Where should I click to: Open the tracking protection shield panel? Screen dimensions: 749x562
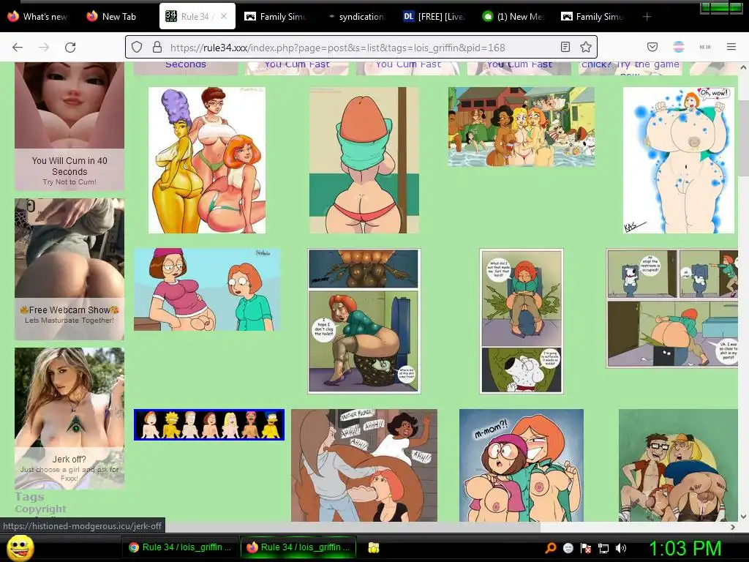point(137,47)
